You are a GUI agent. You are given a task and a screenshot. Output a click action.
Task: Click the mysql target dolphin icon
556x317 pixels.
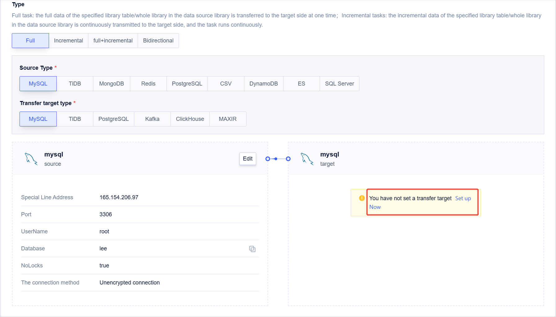pyautogui.click(x=307, y=159)
